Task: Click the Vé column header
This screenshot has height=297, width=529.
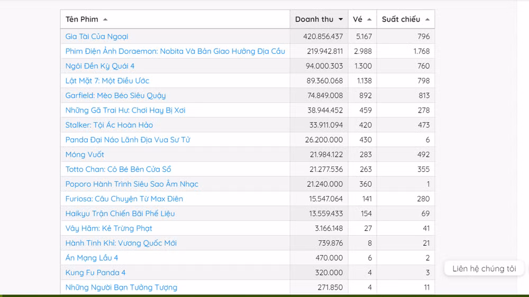Action: (x=358, y=20)
